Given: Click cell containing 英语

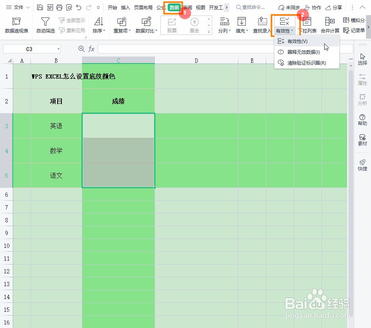Looking at the screenshot, I should 56,126.
